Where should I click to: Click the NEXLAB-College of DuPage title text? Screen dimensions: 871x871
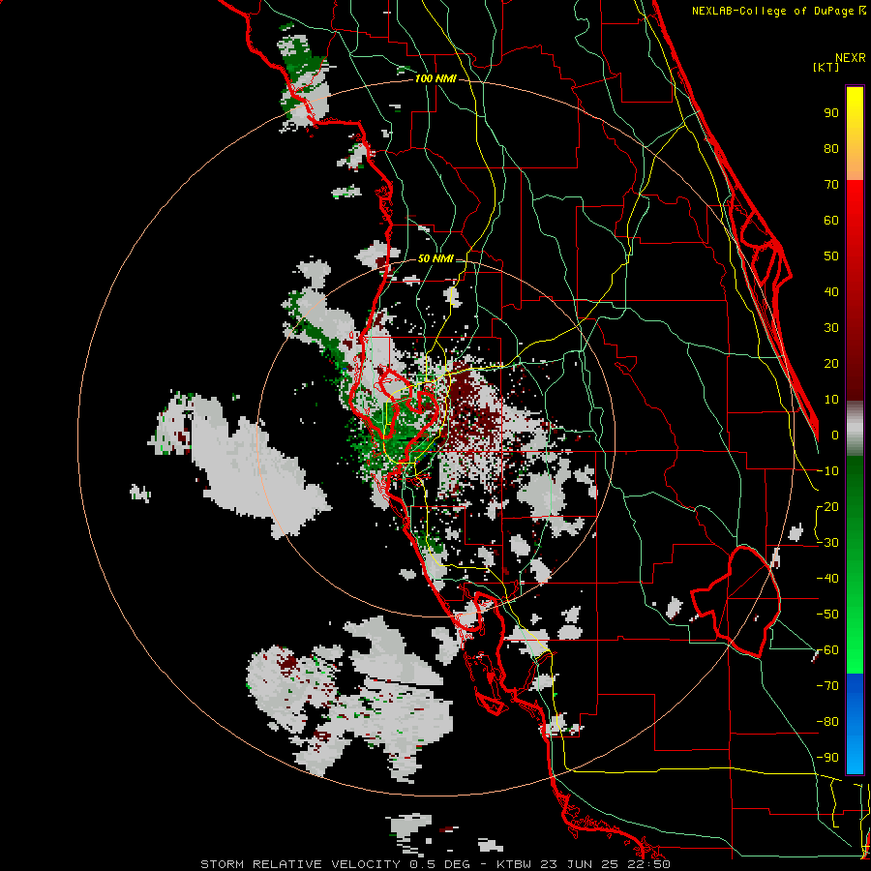click(778, 11)
